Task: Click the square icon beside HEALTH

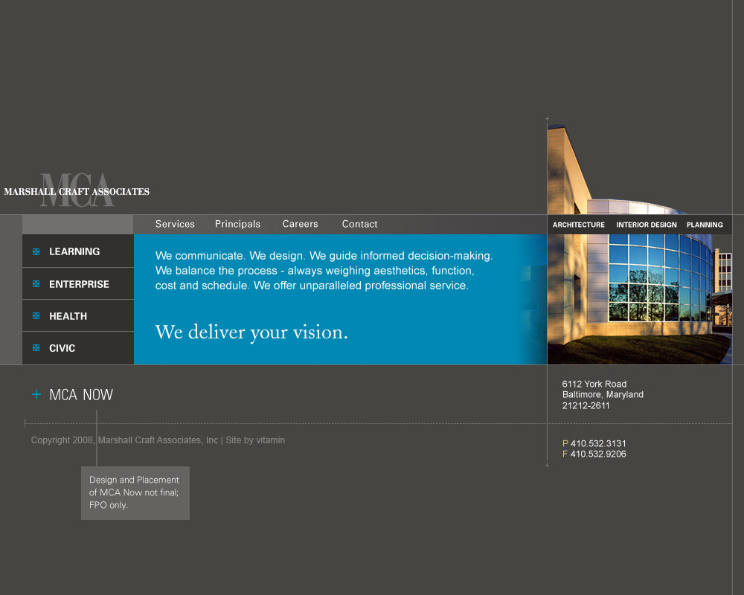Action: (36, 316)
